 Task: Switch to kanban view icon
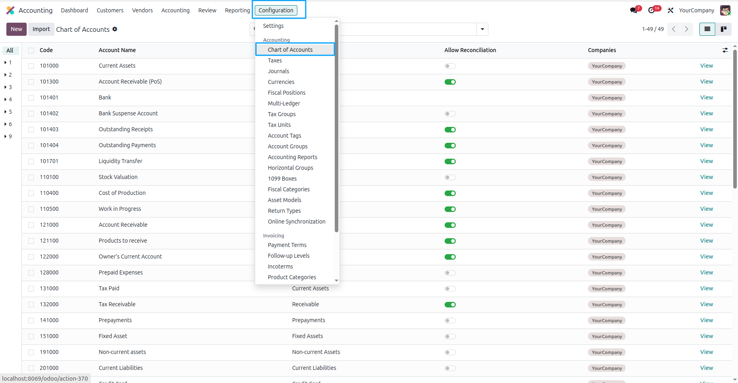723,29
